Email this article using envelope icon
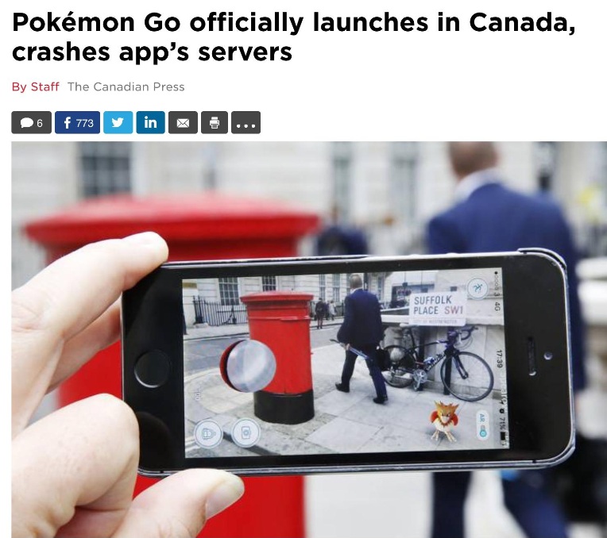The height and width of the screenshot is (538, 607). click(183, 123)
